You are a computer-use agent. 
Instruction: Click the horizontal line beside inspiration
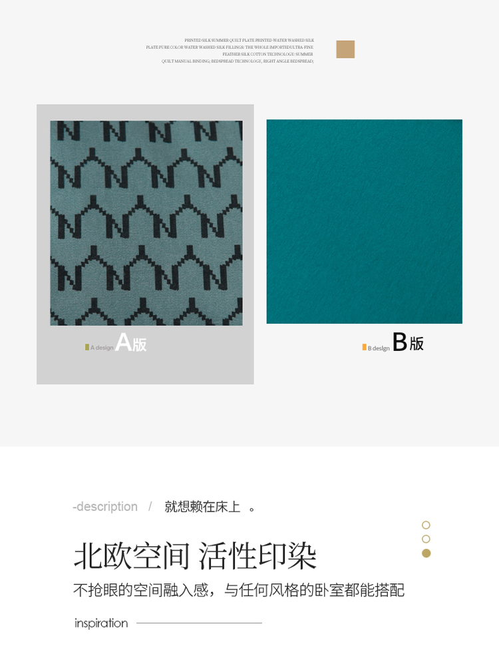click(x=199, y=623)
